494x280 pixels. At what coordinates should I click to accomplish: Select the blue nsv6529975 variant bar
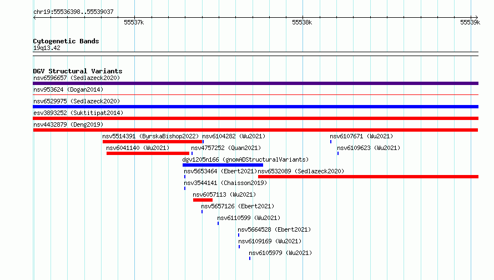click(255, 107)
